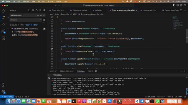Screen dimensions: 188x105
Task: Open the Accounts menu
Action: (3, 85)
